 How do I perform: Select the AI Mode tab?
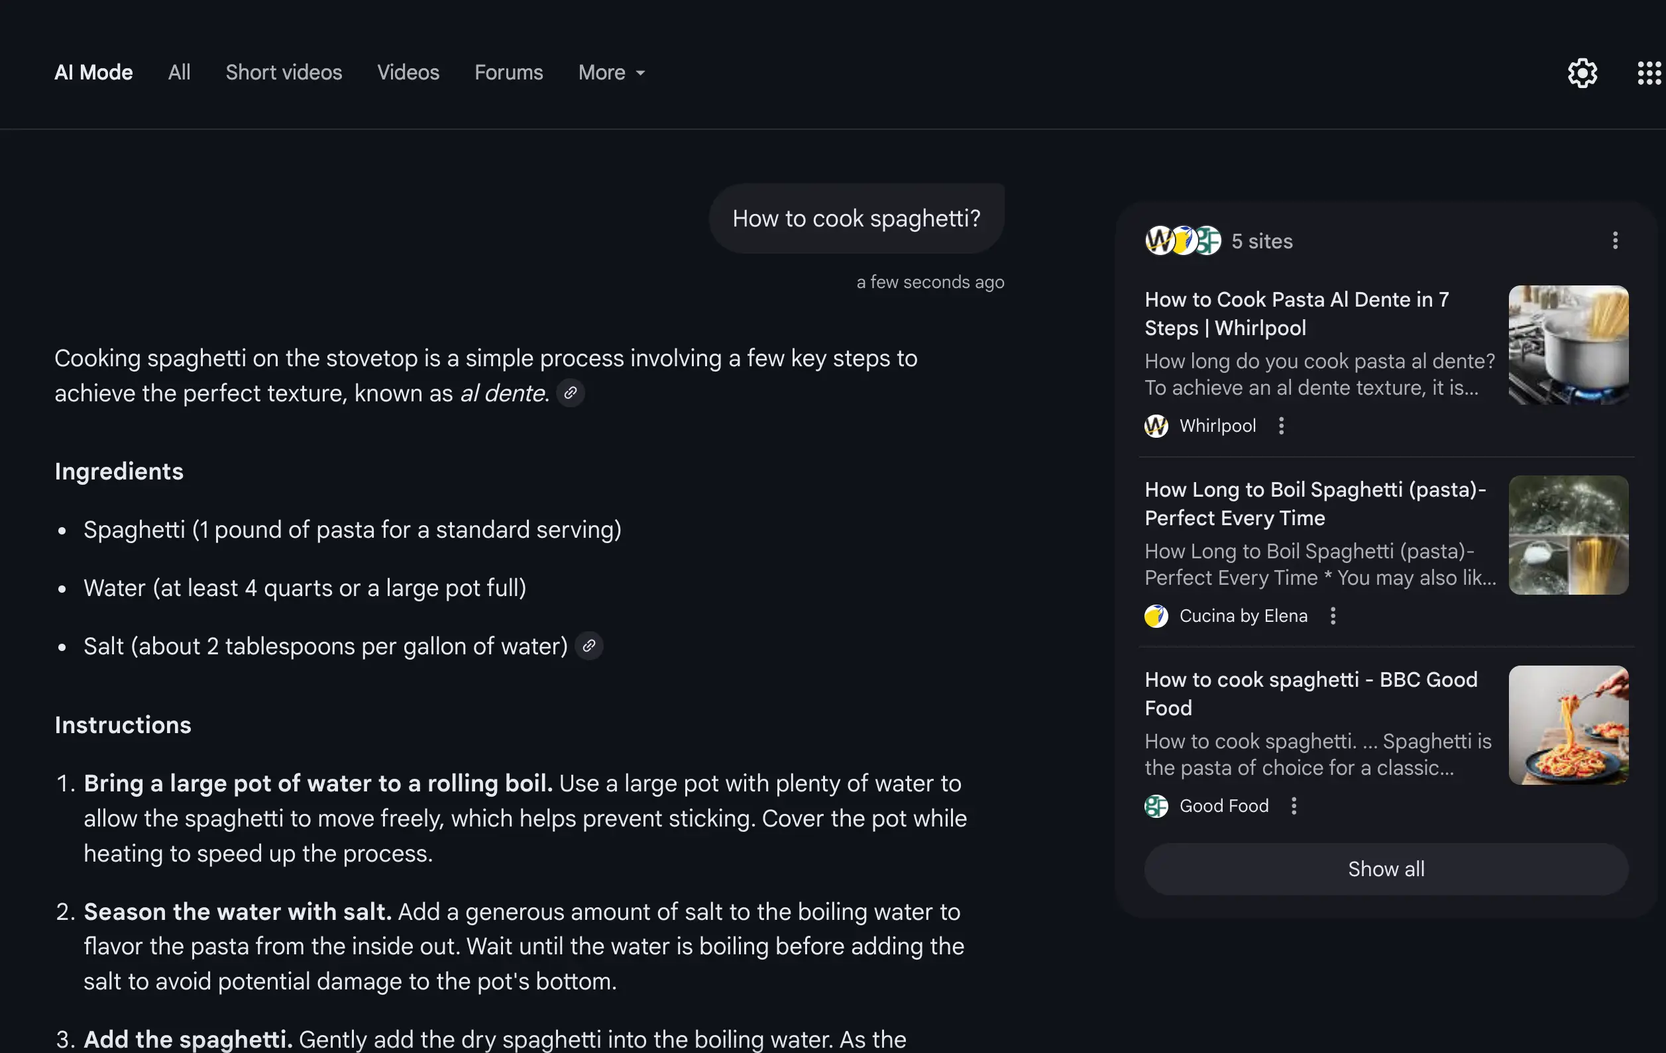point(93,73)
